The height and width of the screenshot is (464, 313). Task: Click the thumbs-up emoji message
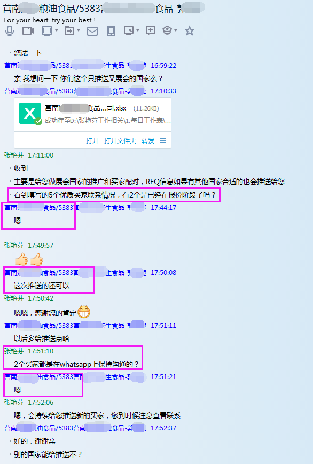point(29,259)
